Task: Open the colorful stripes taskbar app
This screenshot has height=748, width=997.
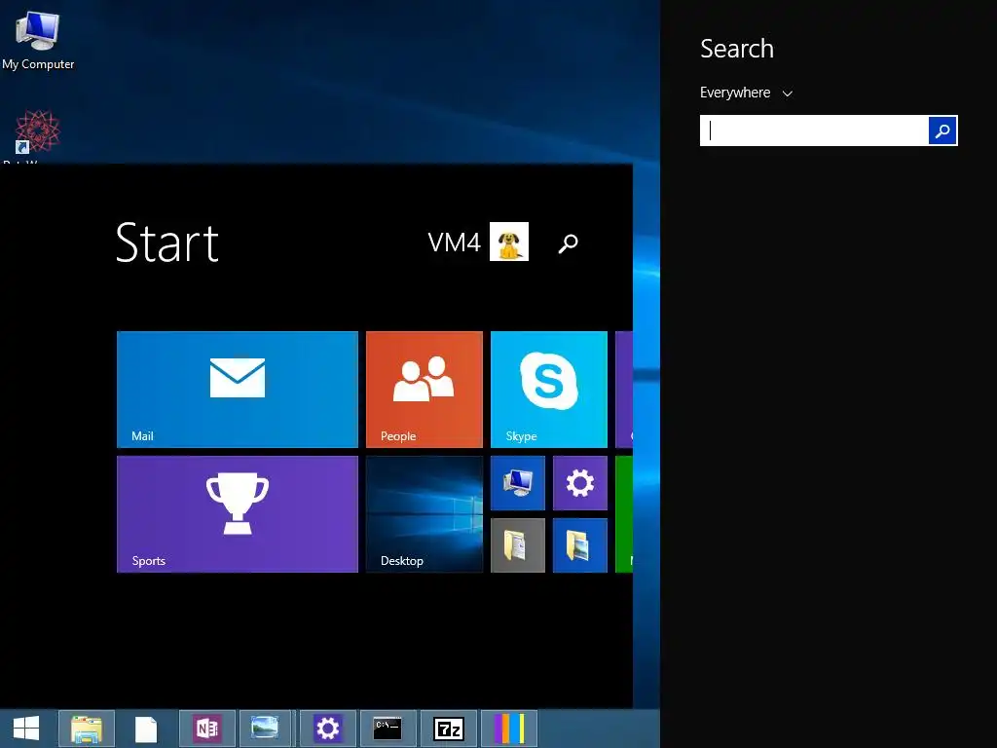Action: pos(508,729)
